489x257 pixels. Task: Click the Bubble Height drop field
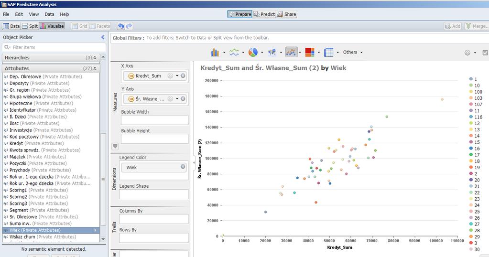[x=155, y=139]
